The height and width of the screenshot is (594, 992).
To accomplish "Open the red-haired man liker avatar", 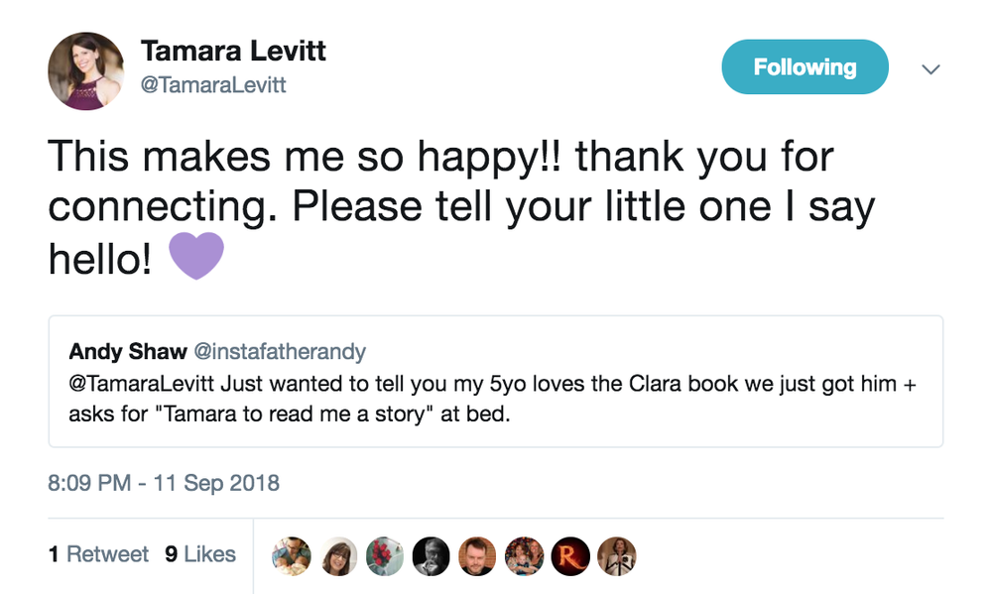I will [478, 556].
